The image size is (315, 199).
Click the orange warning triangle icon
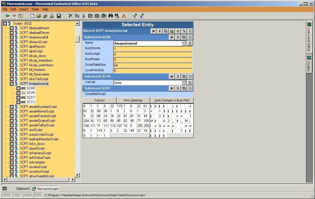(124, 16)
